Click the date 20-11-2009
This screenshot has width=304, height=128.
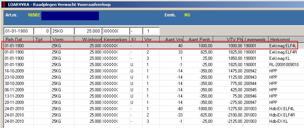(14, 102)
